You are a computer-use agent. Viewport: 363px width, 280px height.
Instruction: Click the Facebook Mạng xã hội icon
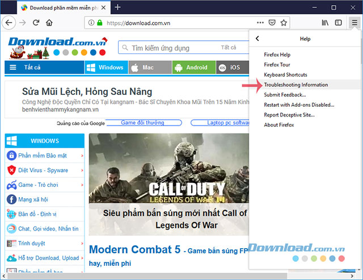[x=11, y=199]
